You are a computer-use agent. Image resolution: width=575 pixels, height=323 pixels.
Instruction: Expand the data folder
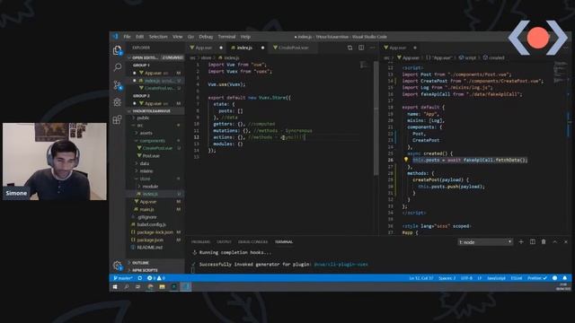click(145, 163)
